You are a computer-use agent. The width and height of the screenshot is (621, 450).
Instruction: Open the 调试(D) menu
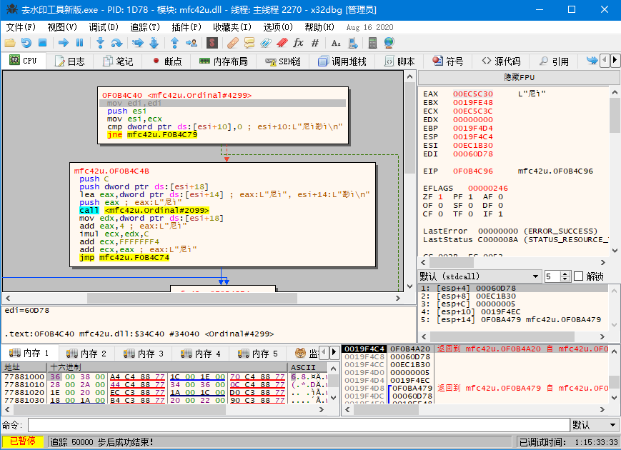[x=104, y=27]
